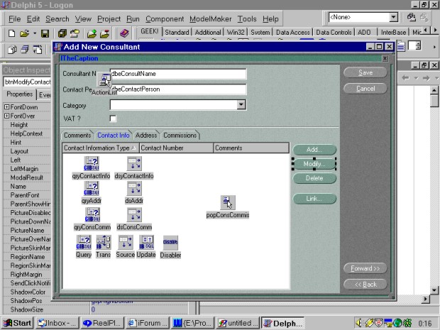440x330 pixels.
Task: Open the Category combo box dropdown
Action: pyautogui.click(x=241, y=104)
